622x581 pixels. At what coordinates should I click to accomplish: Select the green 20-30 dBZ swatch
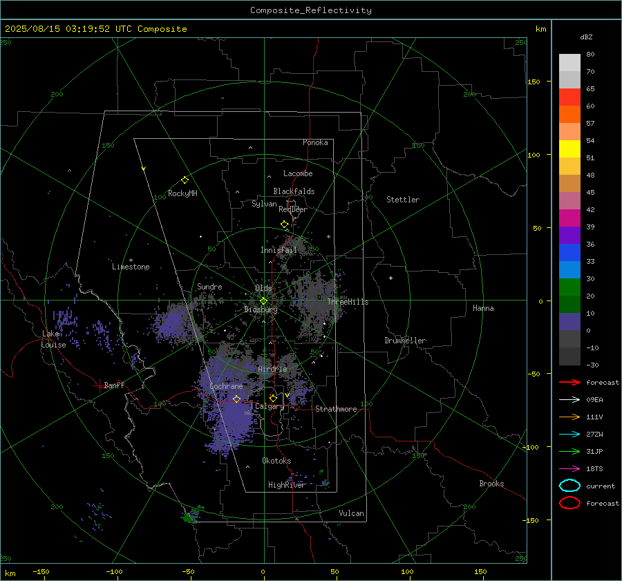[x=569, y=287]
